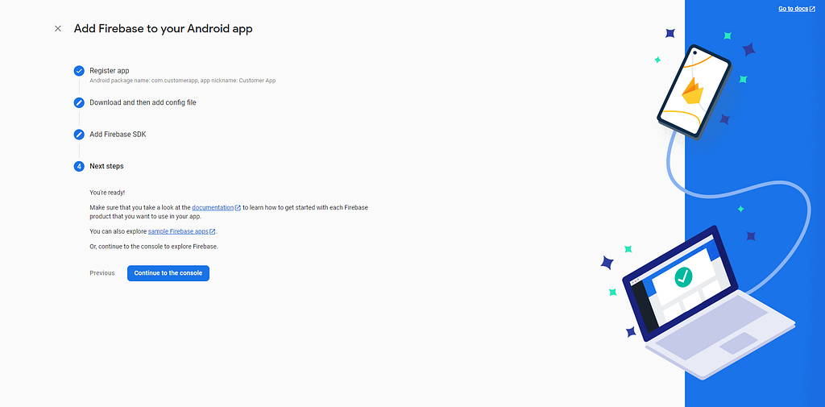Select the Next steps heading
The image size is (825, 407).
pyautogui.click(x=107, y=166)
